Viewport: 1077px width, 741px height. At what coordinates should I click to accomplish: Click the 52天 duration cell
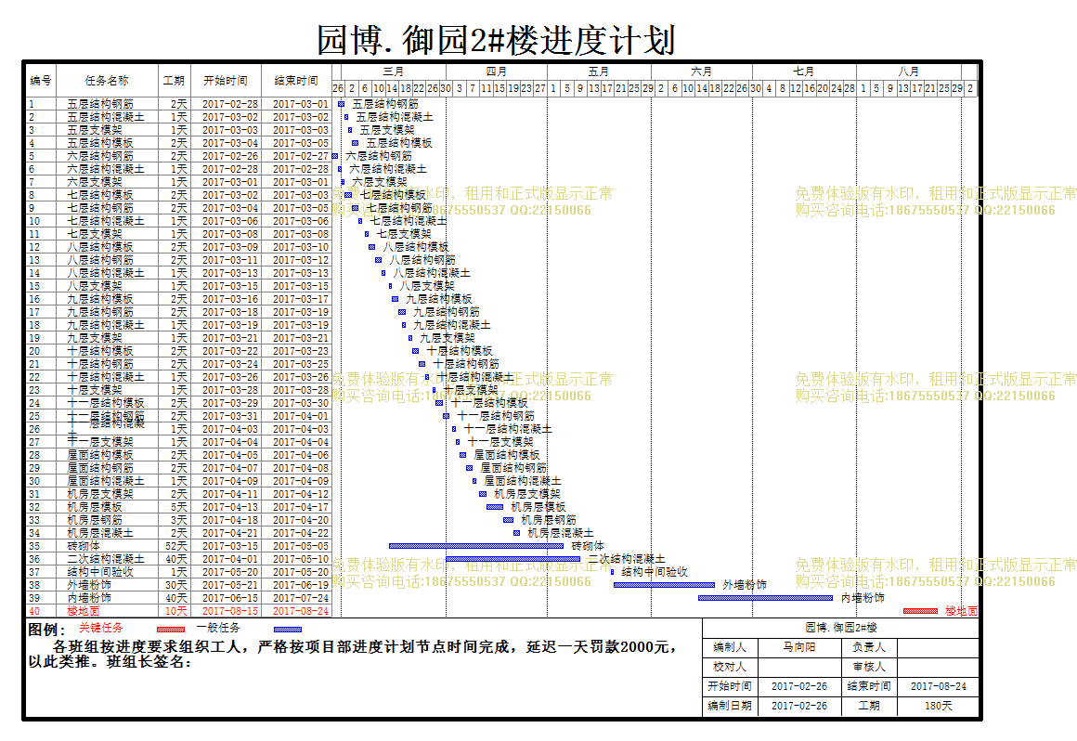pyautogui.click(x=176, y=546)
